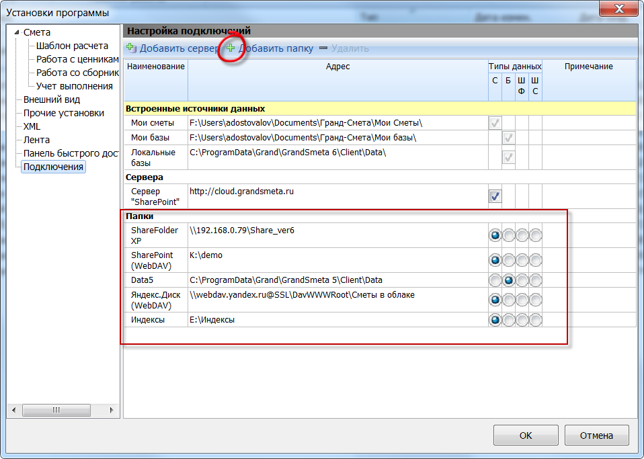Image resolution: width=644 pixels, height=459 pixels.
Task: Click Добавить сервер link text
Action: 179,48
